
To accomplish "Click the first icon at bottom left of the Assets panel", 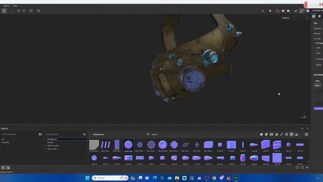I will [x=3, y=167].
